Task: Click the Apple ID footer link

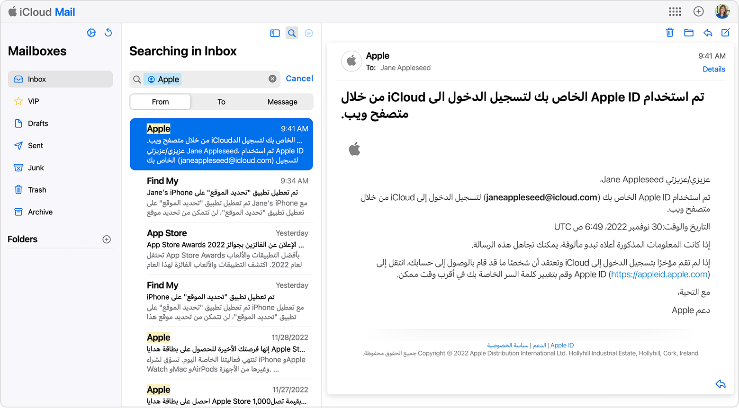Action: click(x=562, y=346)
